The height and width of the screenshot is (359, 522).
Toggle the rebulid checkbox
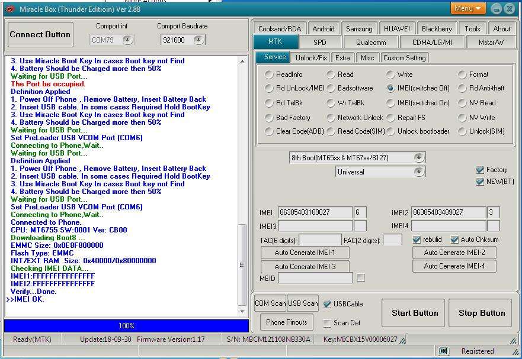pyautogui.click(x=417, y=240)
